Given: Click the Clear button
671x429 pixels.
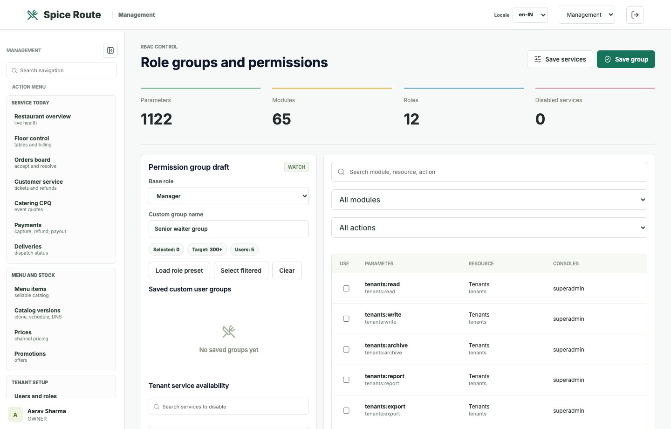Looking at the screenshot, I should (287, 270).
